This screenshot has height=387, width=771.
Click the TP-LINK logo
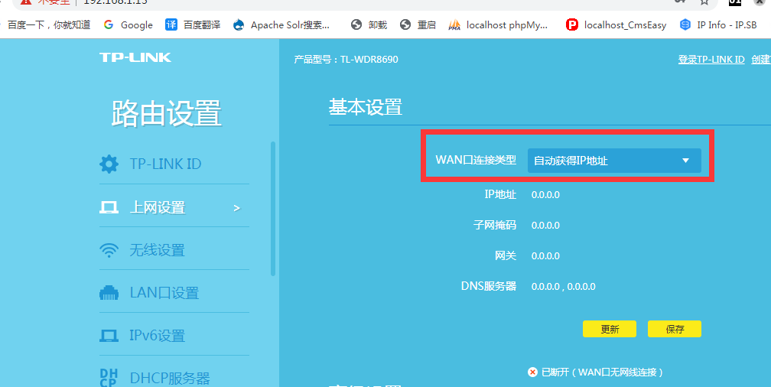[135, 57]
